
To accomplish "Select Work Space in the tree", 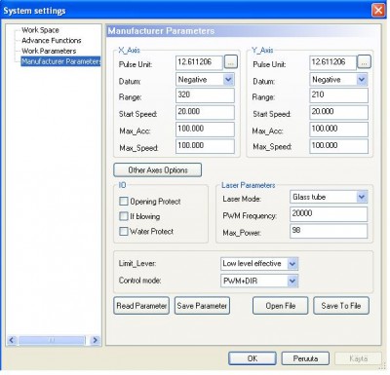I will 40,30.
